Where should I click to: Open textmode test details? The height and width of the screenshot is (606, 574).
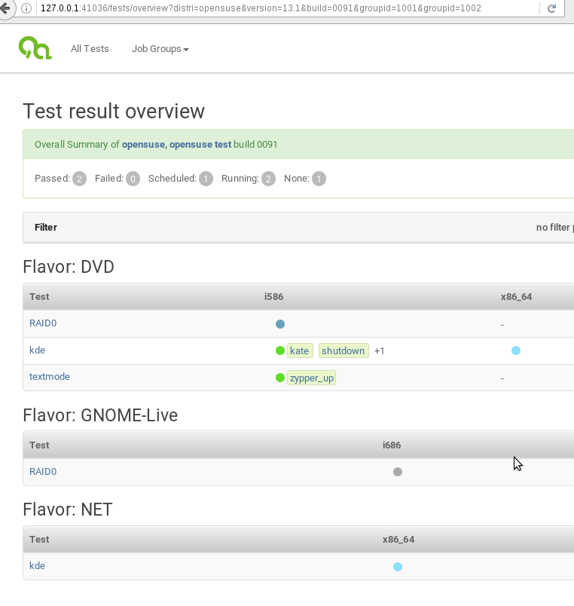(49, 377)
